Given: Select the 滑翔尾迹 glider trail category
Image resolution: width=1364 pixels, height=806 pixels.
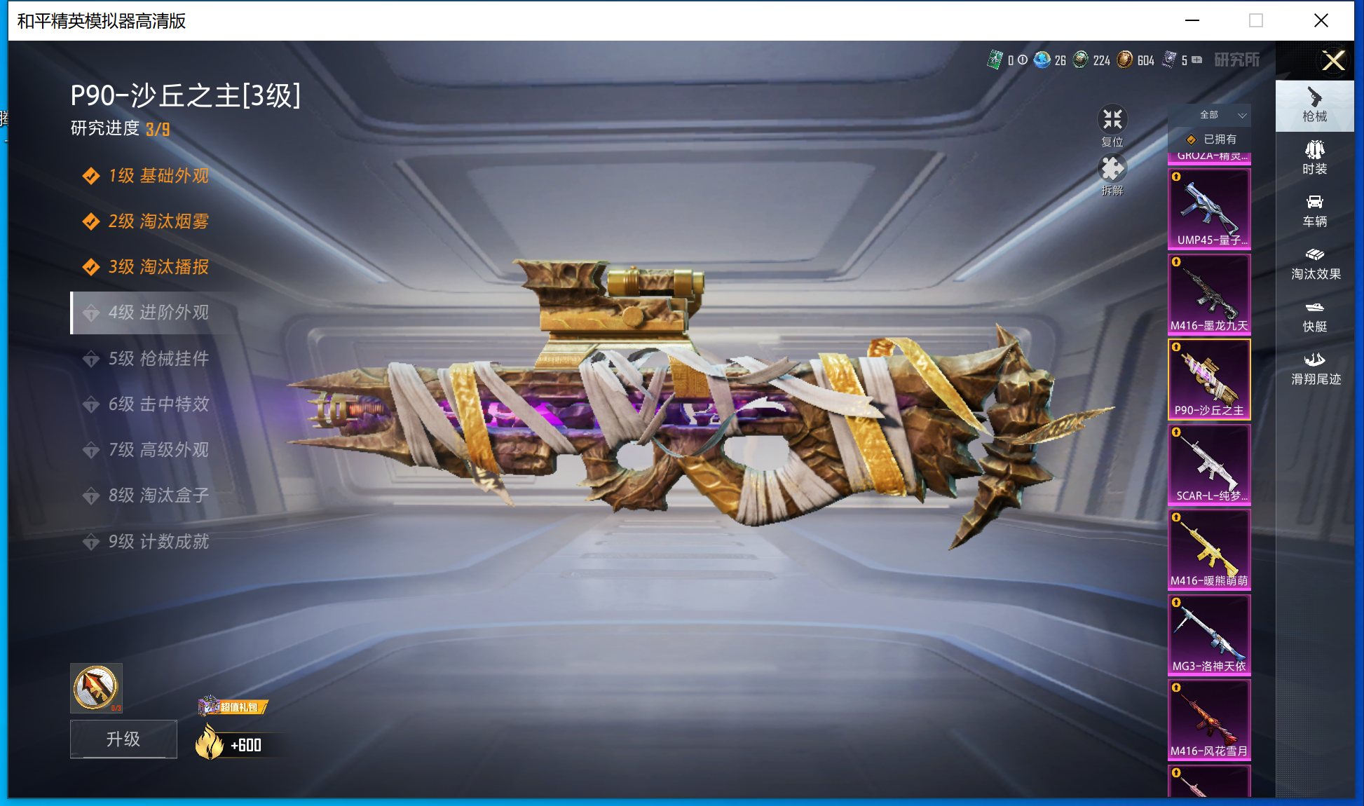Looking at the screenshot, I should point(1315,368).
